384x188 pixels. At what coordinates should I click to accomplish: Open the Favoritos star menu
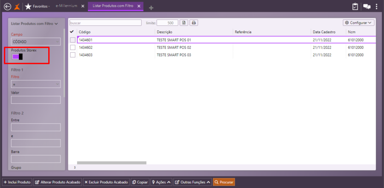click(38, 6)
